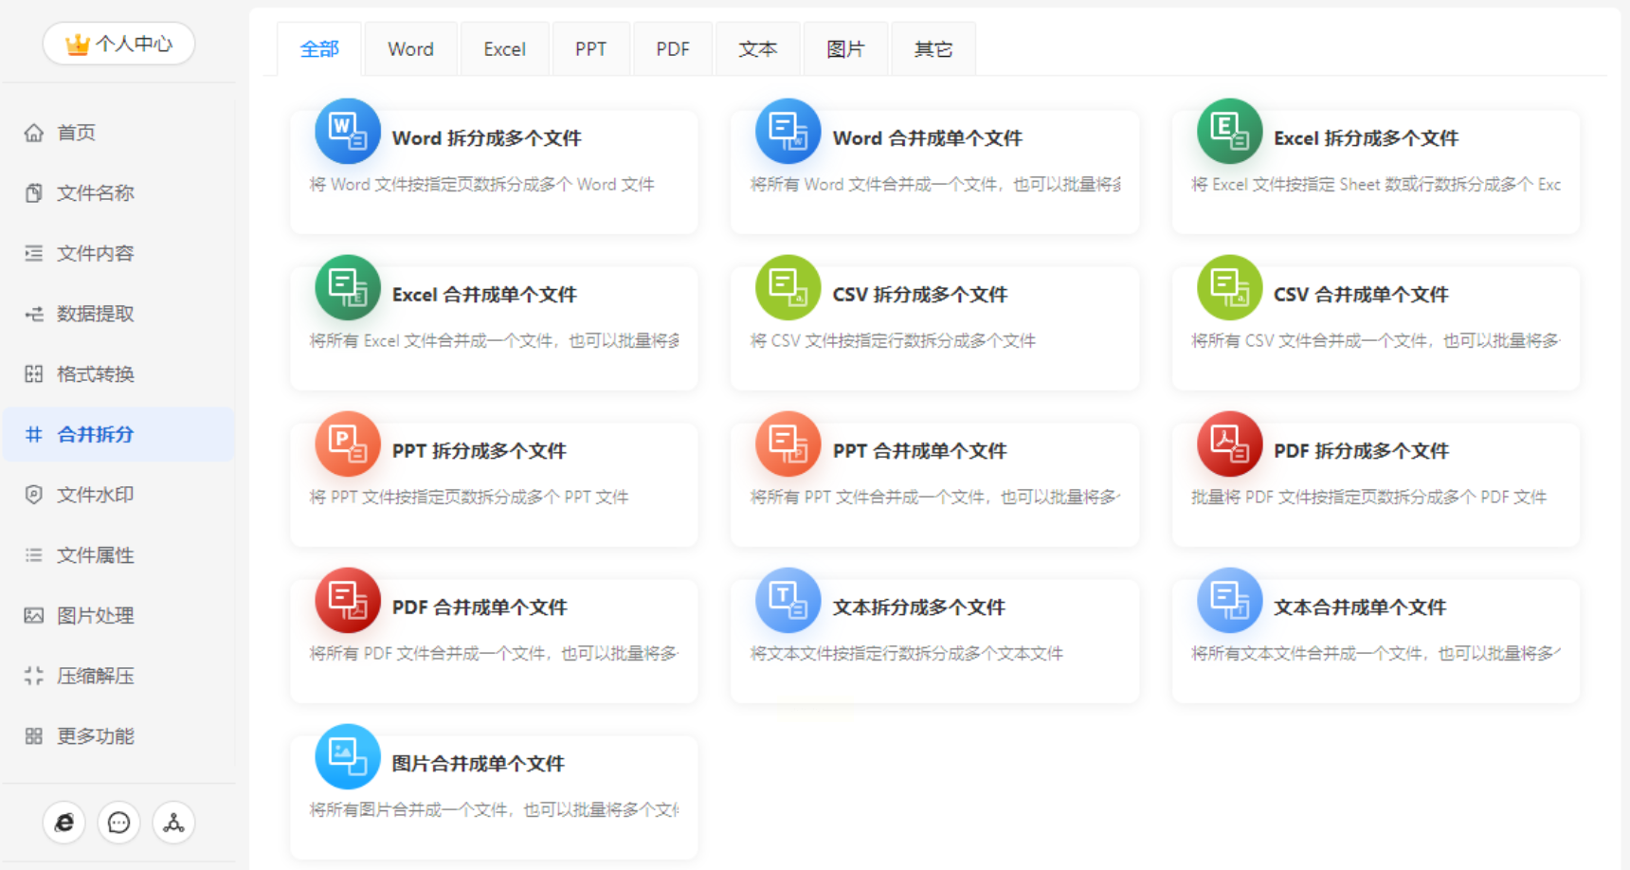Click the PDF split red icon
This screenshot has width=1630, height=870.
point(1229,444)
